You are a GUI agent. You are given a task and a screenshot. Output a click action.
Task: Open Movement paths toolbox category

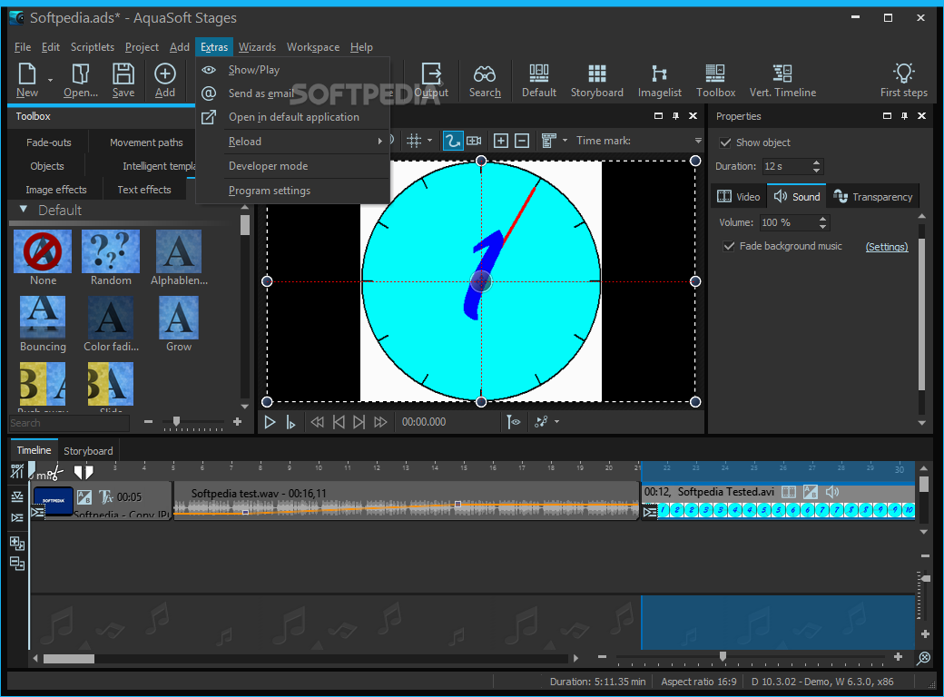coord(146,142)
